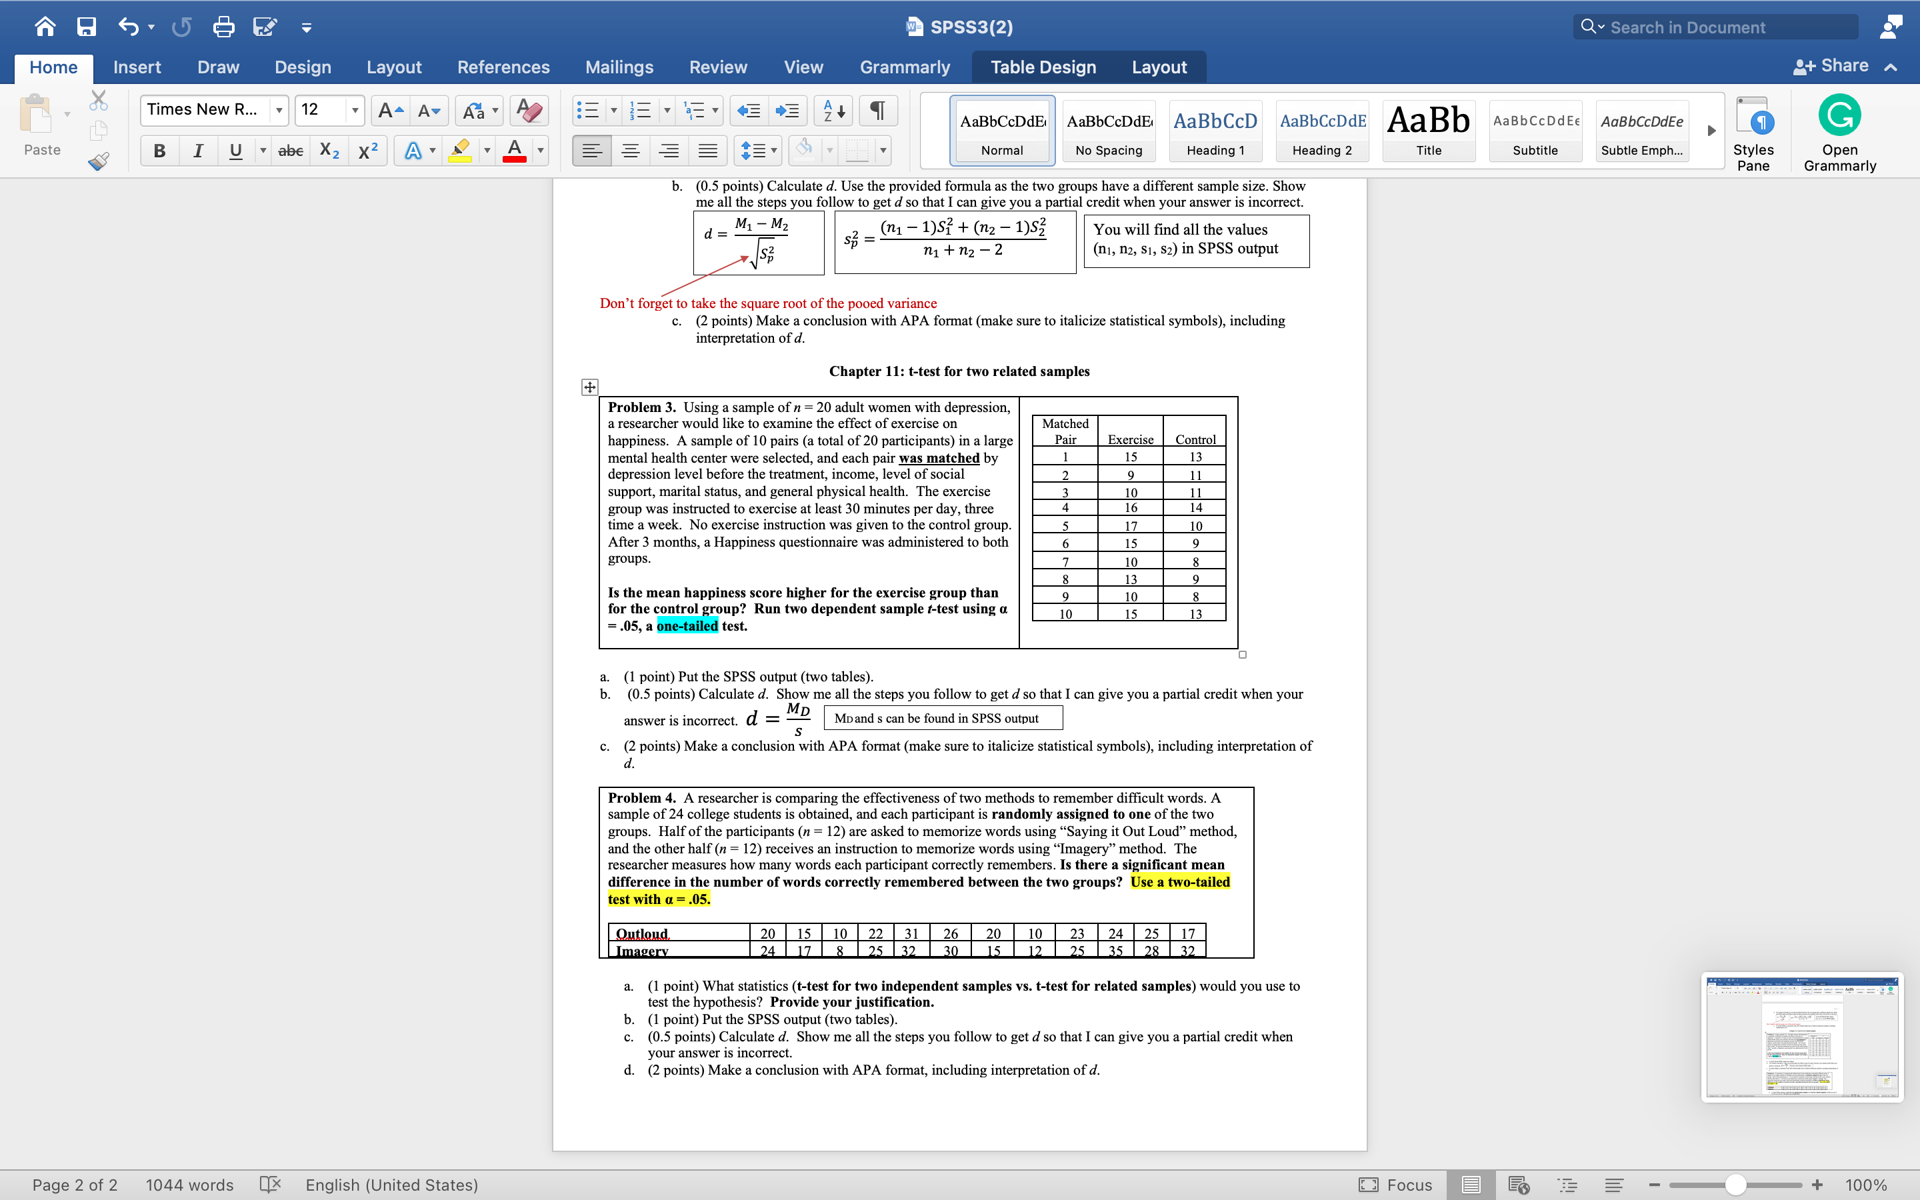This screenshot has height=1200, width=1920.
Task: Toggle italic formatting
Action: click(x=199, y=150)
